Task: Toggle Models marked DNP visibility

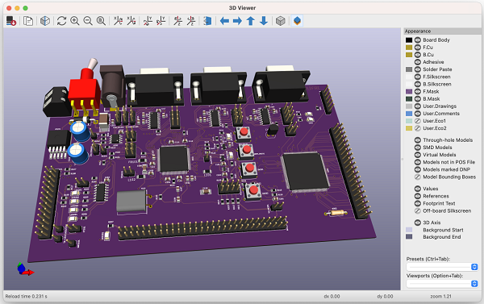Action: pyautogui.click(x=418, y=169)
